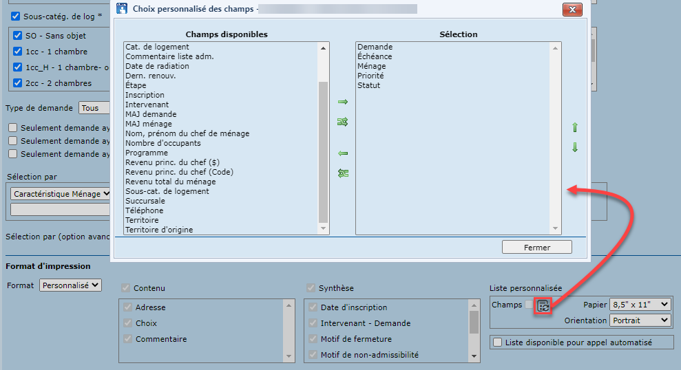681x370 pixels.
Task: Click the remove-selected-field left arrow
Action: [x=342, y=153]
